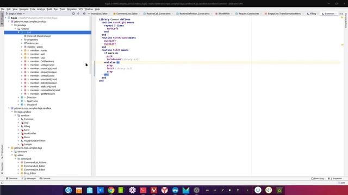Switch to the Require_Constraints tab
Screen dimensions: 348x195
[248, 14]
